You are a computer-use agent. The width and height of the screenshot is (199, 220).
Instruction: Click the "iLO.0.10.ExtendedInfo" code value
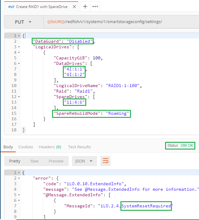point(94,184)
